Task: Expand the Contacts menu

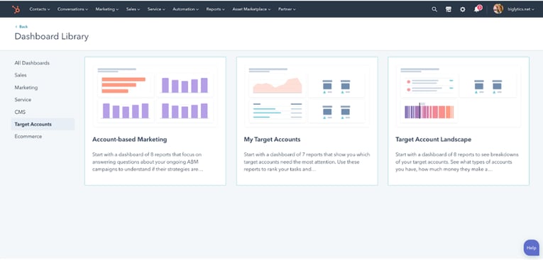Action: tap(40, 9)
